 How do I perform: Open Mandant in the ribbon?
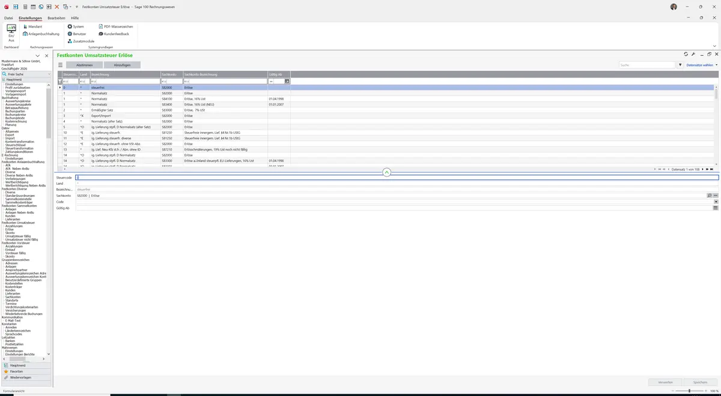34,26
